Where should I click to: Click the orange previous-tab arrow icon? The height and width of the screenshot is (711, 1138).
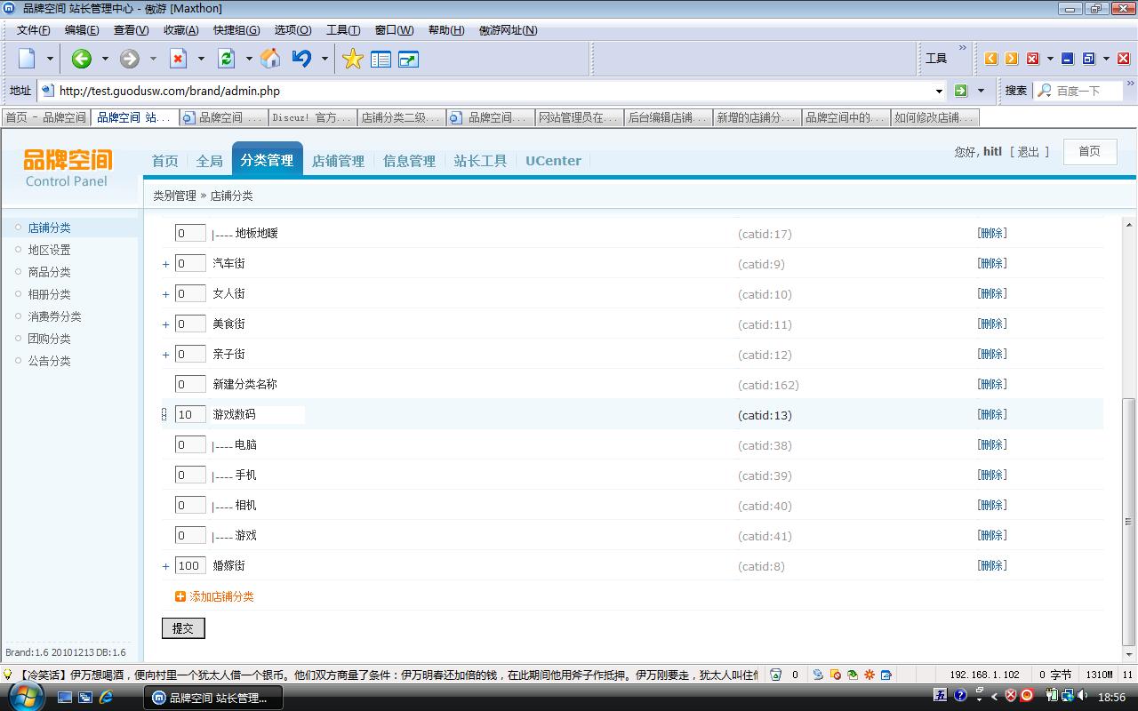990,59
